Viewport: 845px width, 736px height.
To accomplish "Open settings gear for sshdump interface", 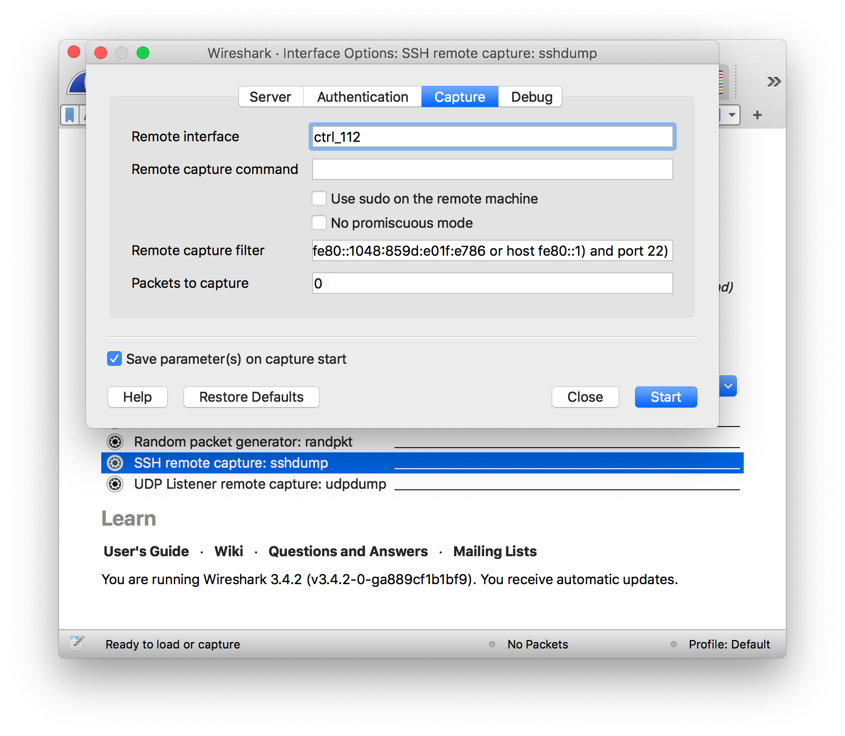I will (x=115, y=463).
